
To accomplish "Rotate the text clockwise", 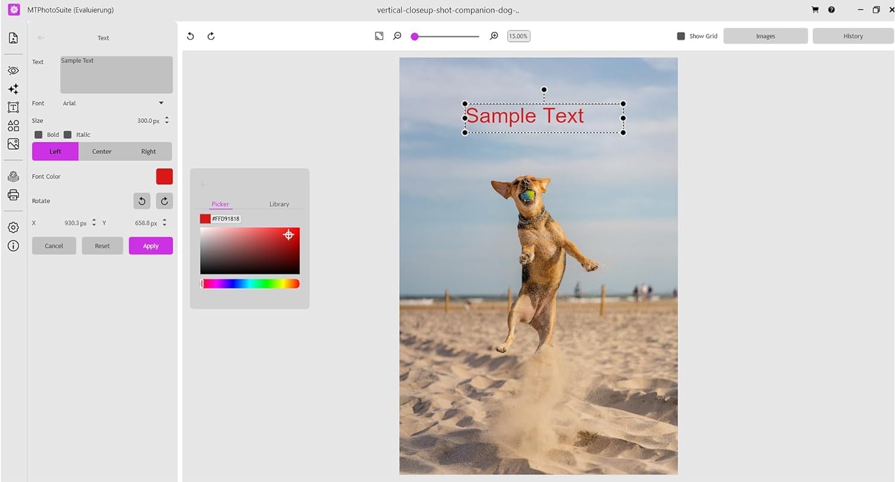I will pos(164,201).
